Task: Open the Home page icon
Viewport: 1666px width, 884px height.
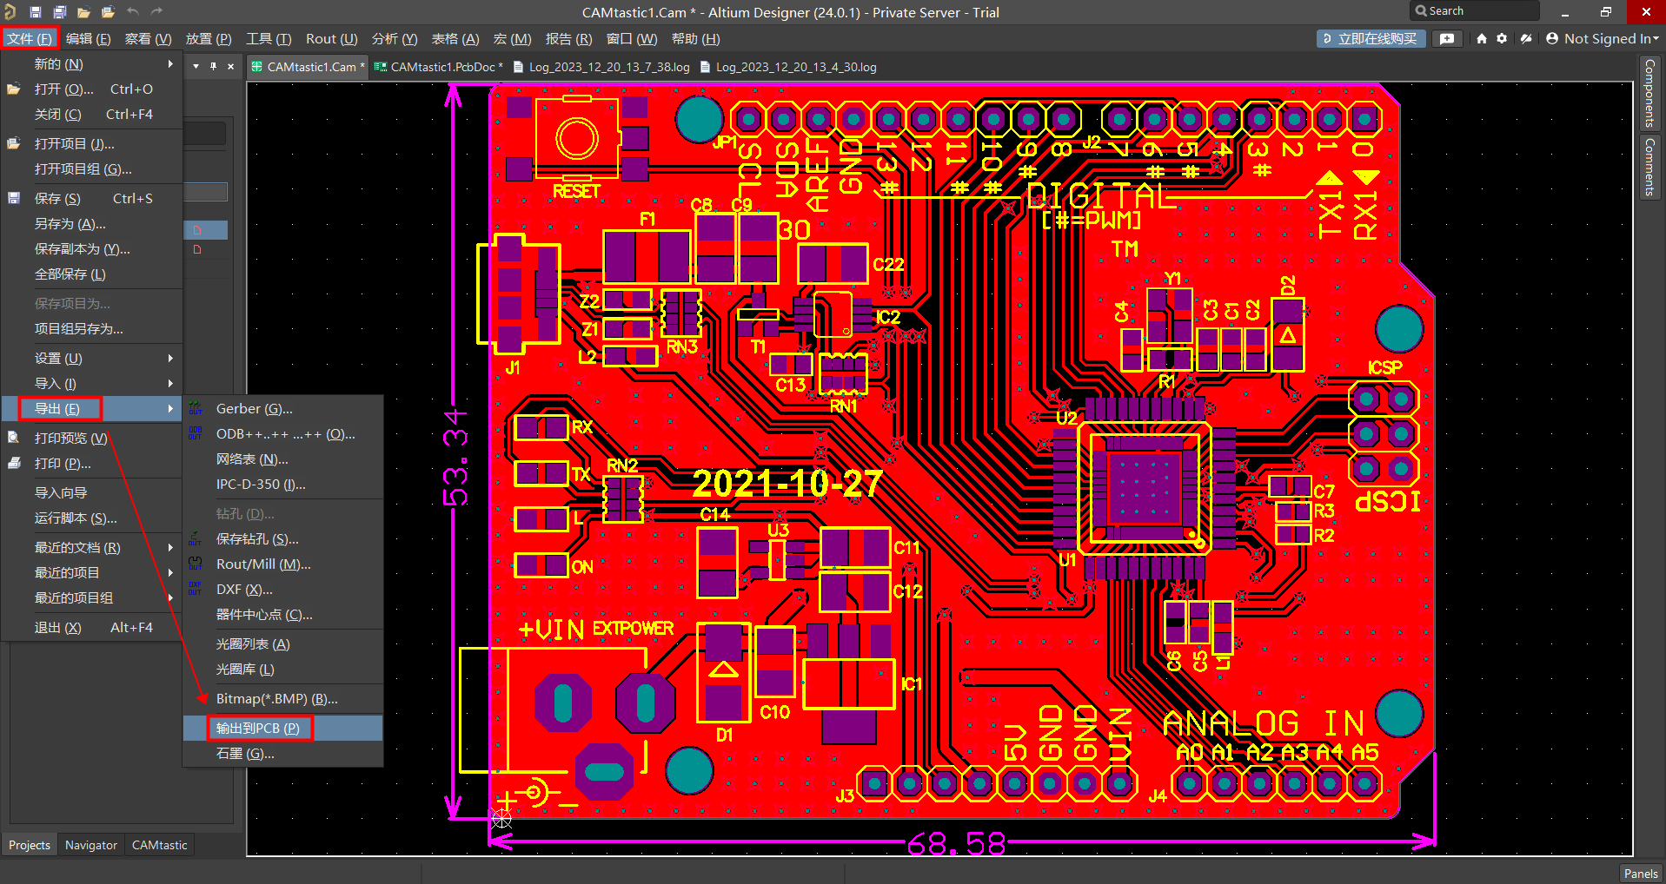Action: 1482,39
